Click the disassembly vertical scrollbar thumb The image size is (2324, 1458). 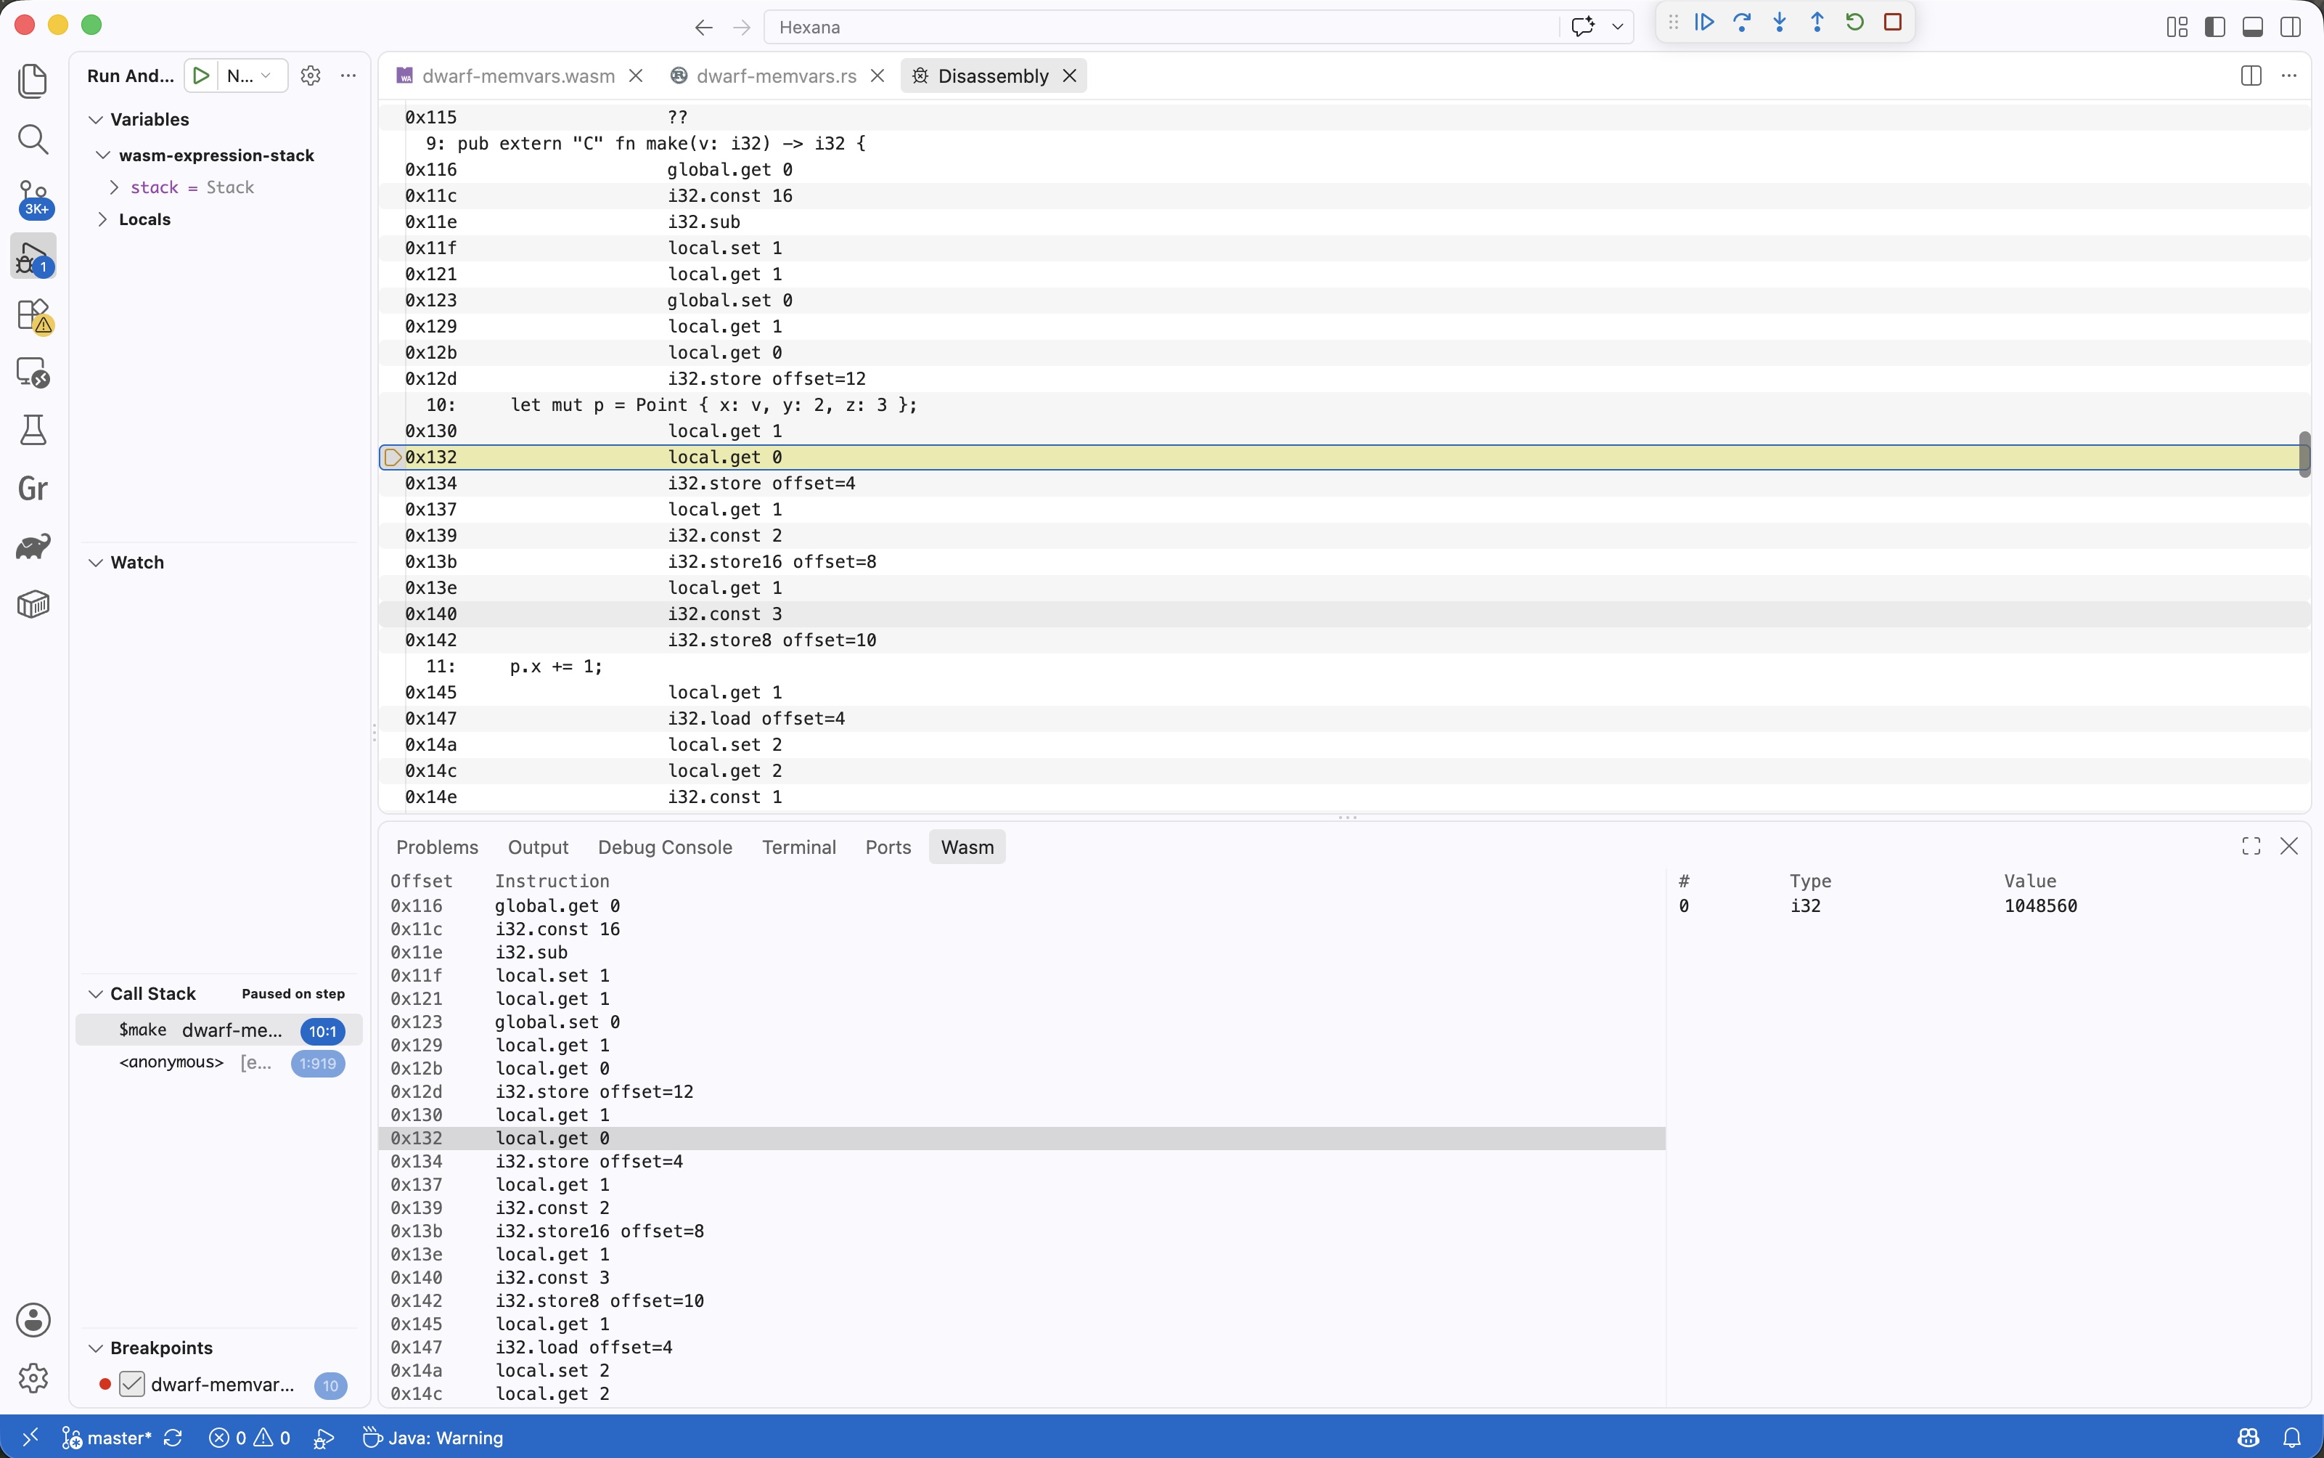tap(2304, 455)
